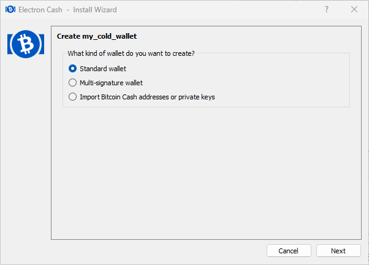The height and width of the screenshot is (265, 369).
Task: Click "Import Bitcoin Cash addresses or private keys" text
Action: (x=147, y=97)
